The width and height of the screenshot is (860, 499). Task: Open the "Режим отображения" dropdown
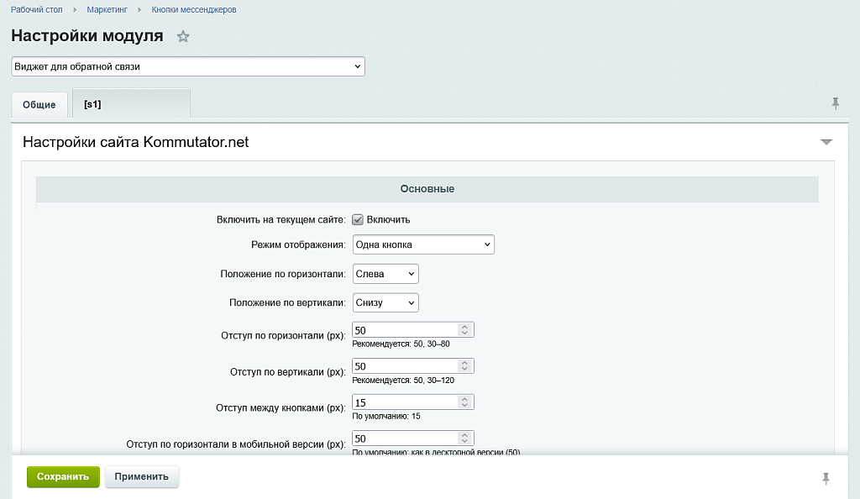[423, 244]
